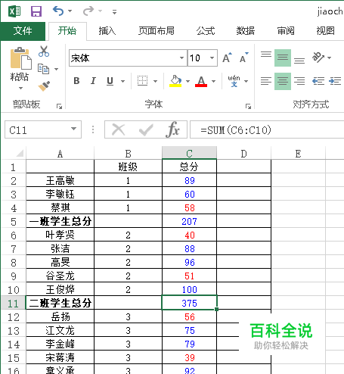This screenshot has height=374, width=344.
Task: Open underline style dropdown arrow
Action: click(122, 81)
